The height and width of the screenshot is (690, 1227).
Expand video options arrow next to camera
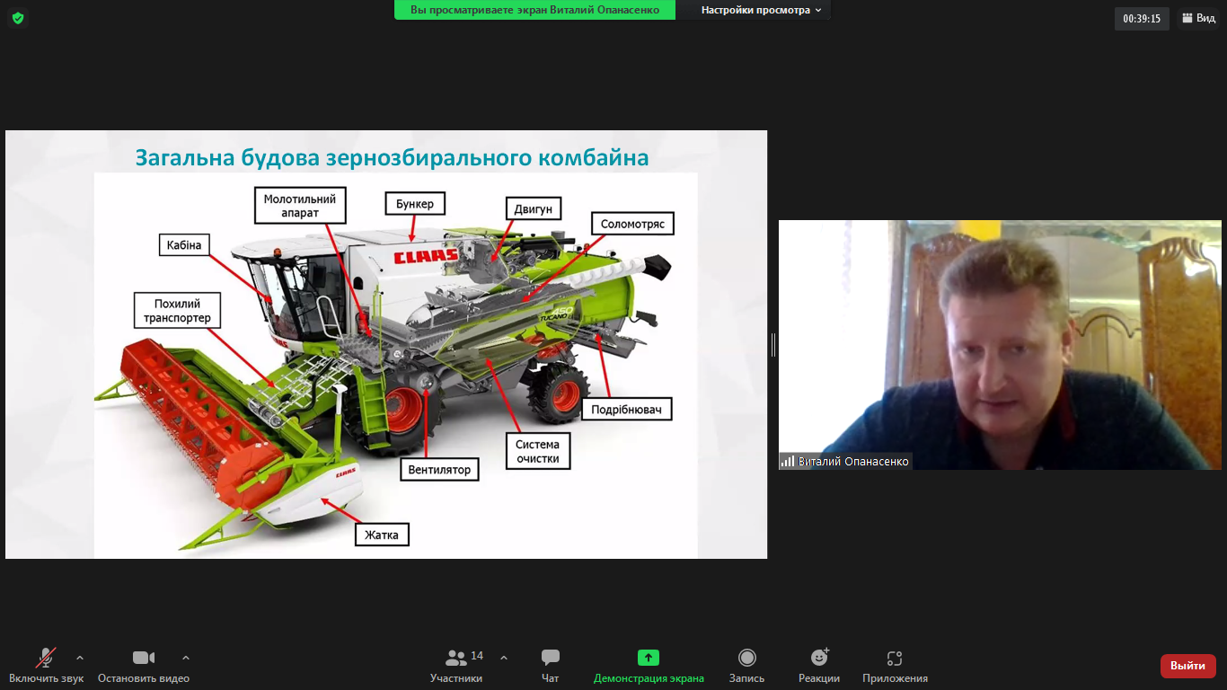click(x=186, y=658)
